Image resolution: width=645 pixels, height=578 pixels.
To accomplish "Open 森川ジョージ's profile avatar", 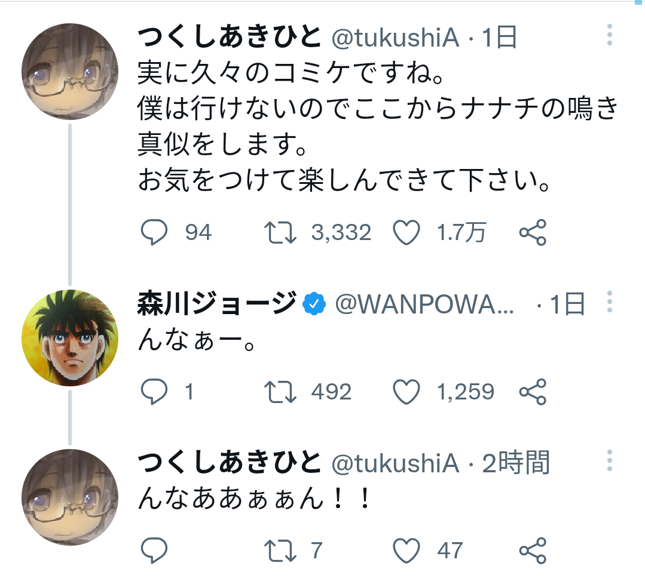I will 70,338.
